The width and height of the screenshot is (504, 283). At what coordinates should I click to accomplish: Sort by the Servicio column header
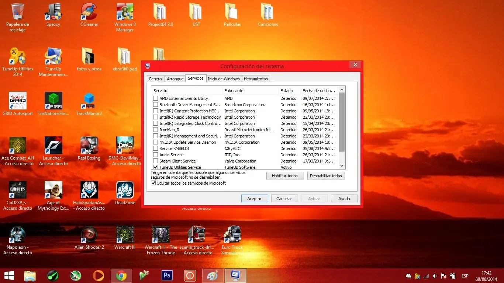pos(187,91)
